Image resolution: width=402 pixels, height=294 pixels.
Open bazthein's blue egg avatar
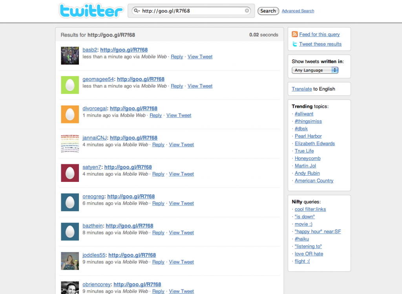coord(70,232)
